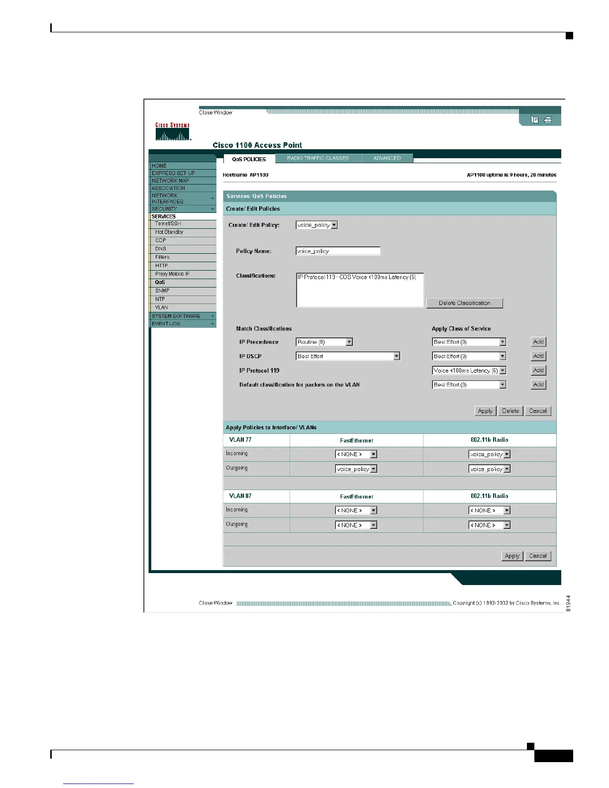Viewport: 609px width, 788px height.
Task: Switch to the QoS POLICIES tab
Action: (249, 159)
